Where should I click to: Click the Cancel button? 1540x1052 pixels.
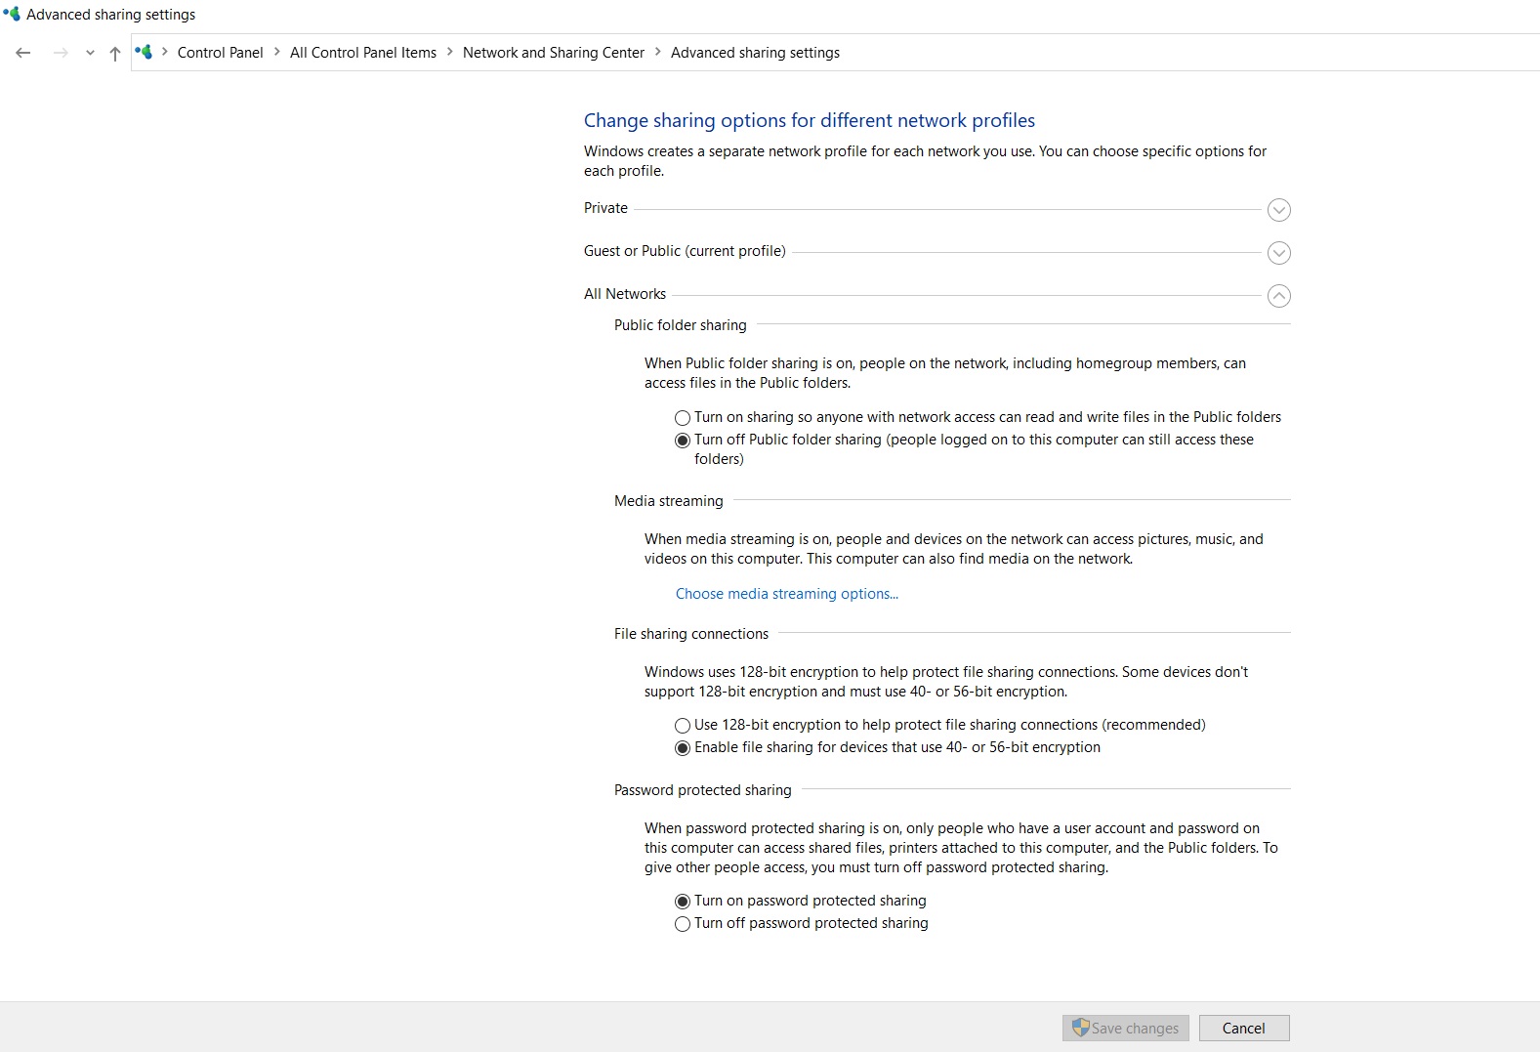pyautogui.click(x=1243, y=1028)
